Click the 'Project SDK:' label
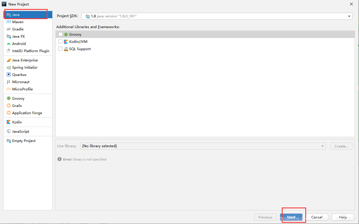359x224 pixels. 67,16
